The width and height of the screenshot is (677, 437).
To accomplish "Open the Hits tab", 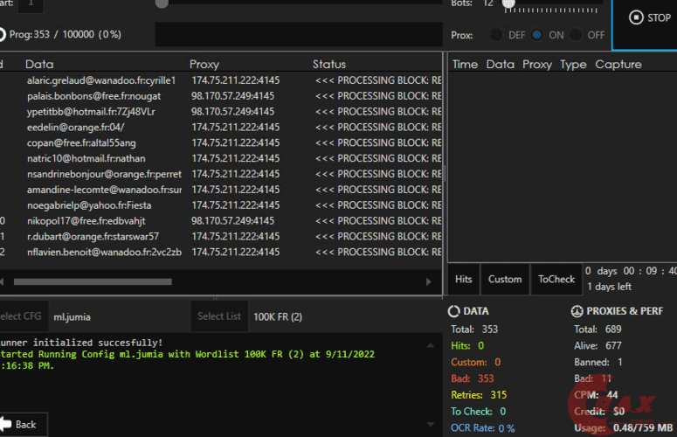I will (464, 279).
